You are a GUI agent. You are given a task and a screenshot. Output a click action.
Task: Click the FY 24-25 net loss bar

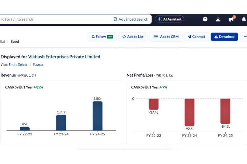coord(225,111)
